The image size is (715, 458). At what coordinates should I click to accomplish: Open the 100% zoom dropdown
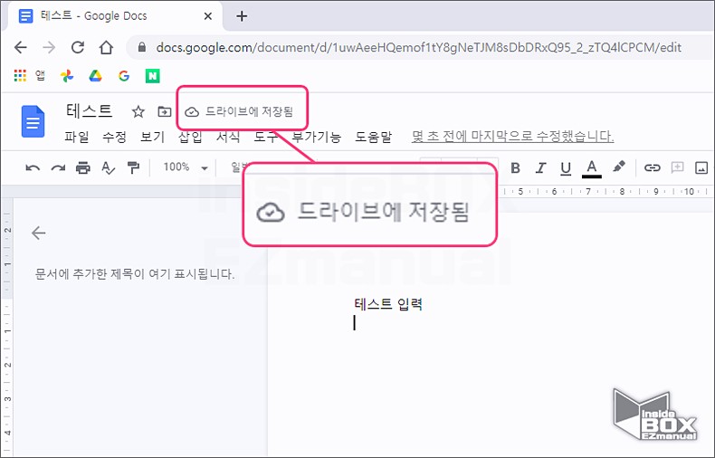coord(185,167)
